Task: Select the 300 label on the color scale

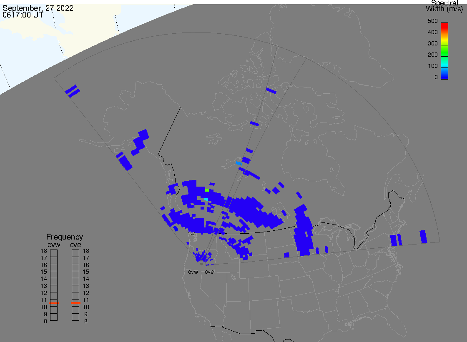Action: (432, 43)
